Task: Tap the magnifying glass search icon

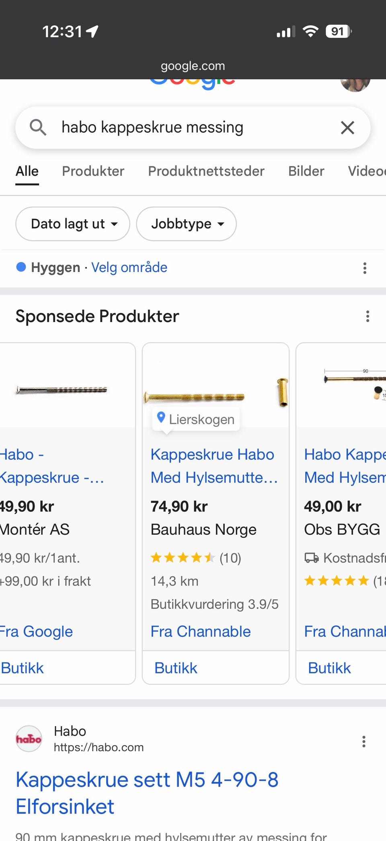Action: 38,127
